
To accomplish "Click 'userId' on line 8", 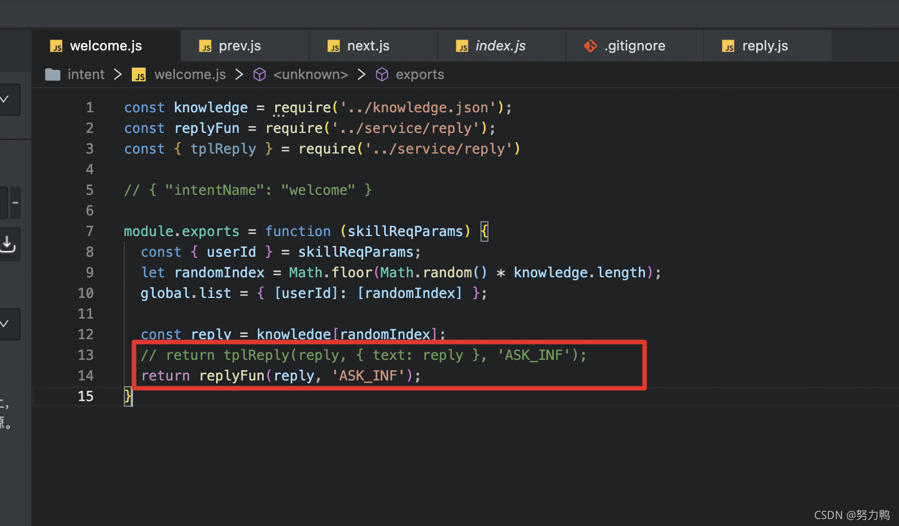I will 231,252.
